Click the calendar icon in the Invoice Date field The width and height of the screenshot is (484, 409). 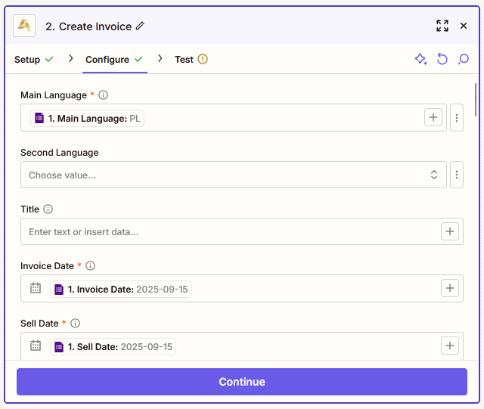(x=36, y=288)
